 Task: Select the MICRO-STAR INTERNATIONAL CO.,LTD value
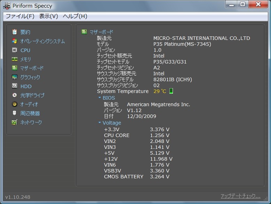pyautogui.click(x=202, y=38)
